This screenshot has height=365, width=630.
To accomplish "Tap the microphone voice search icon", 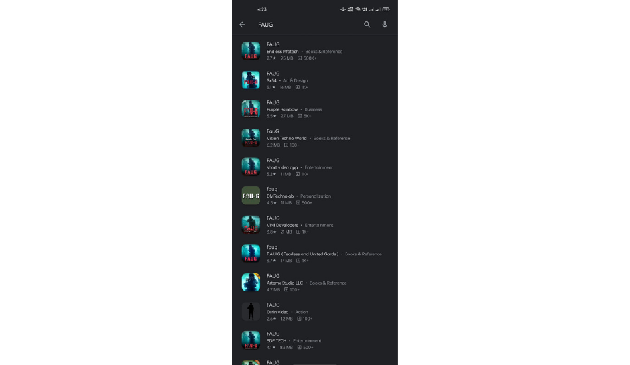I will pos(385,25).
